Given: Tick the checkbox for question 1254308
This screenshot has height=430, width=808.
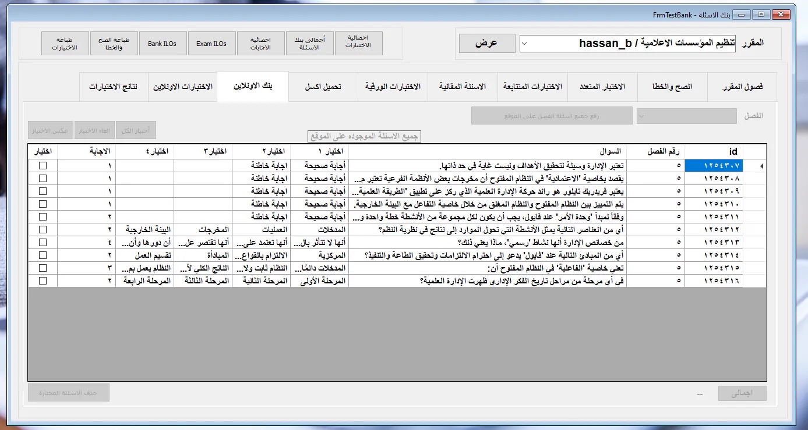Looking at the screenshot, I should point(43,178).
